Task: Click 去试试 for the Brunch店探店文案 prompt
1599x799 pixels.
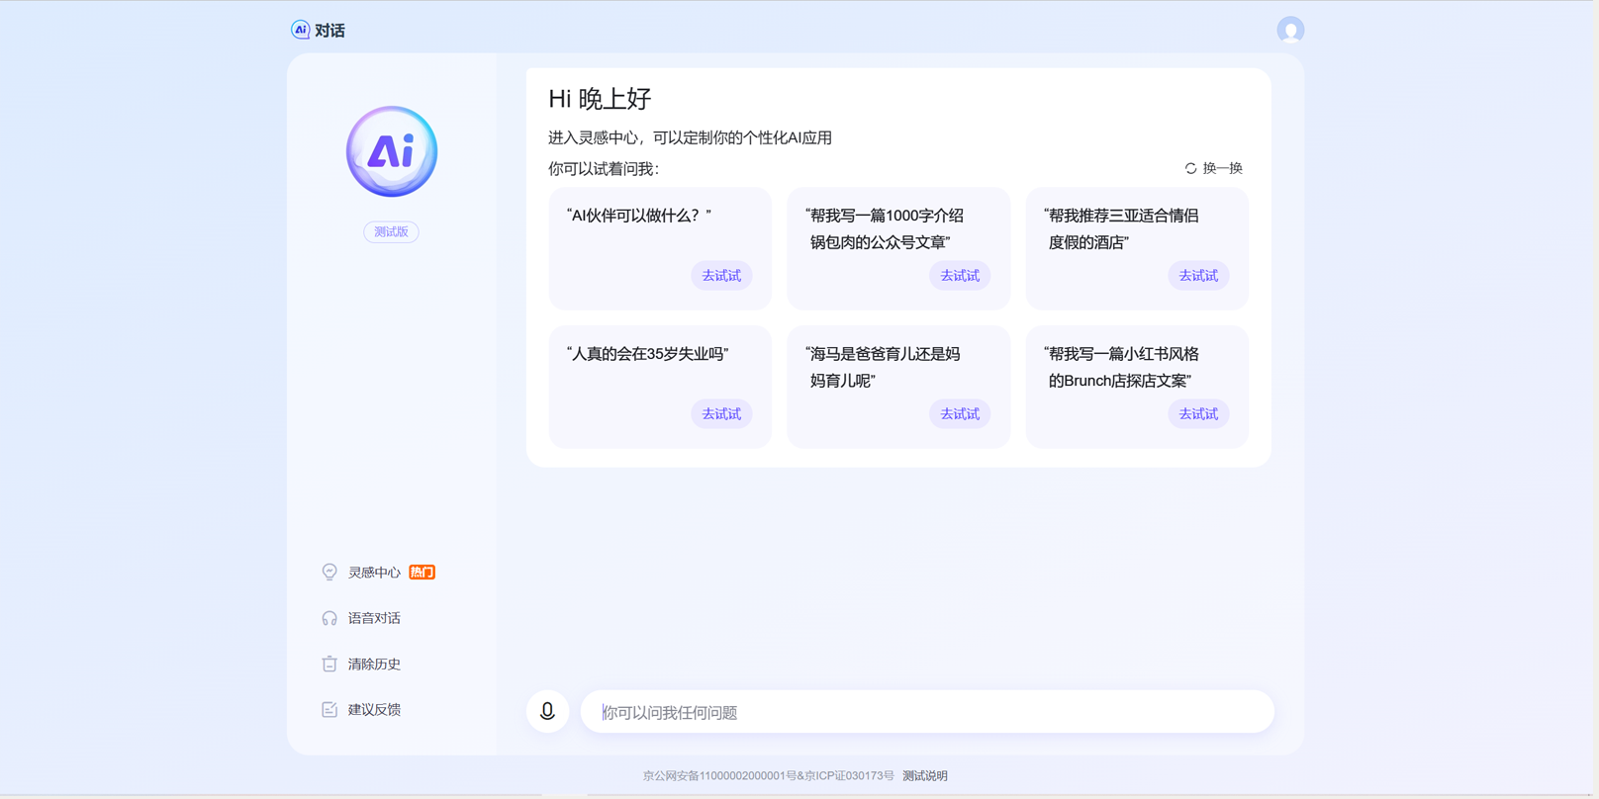Action: [x=1197, y=414]
